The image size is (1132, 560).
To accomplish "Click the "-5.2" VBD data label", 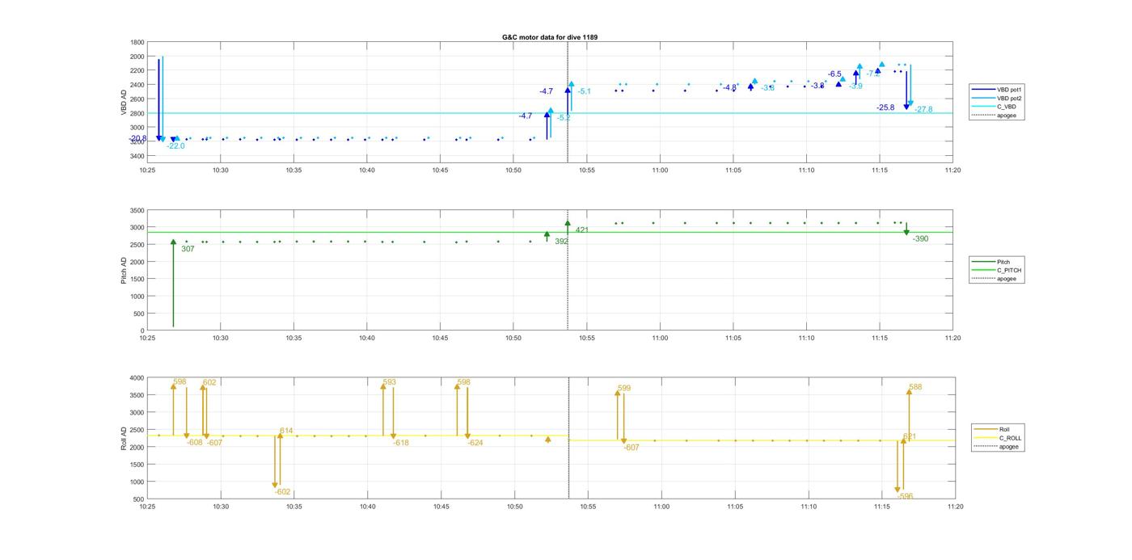I will point(564,118).
